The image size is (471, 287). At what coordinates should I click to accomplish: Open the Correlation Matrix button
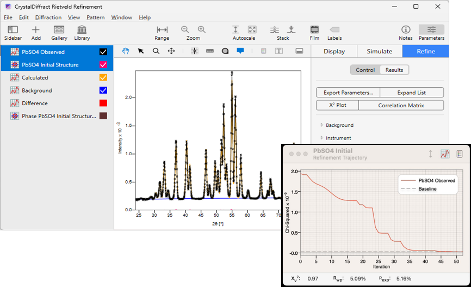click(x=401, y=105)
